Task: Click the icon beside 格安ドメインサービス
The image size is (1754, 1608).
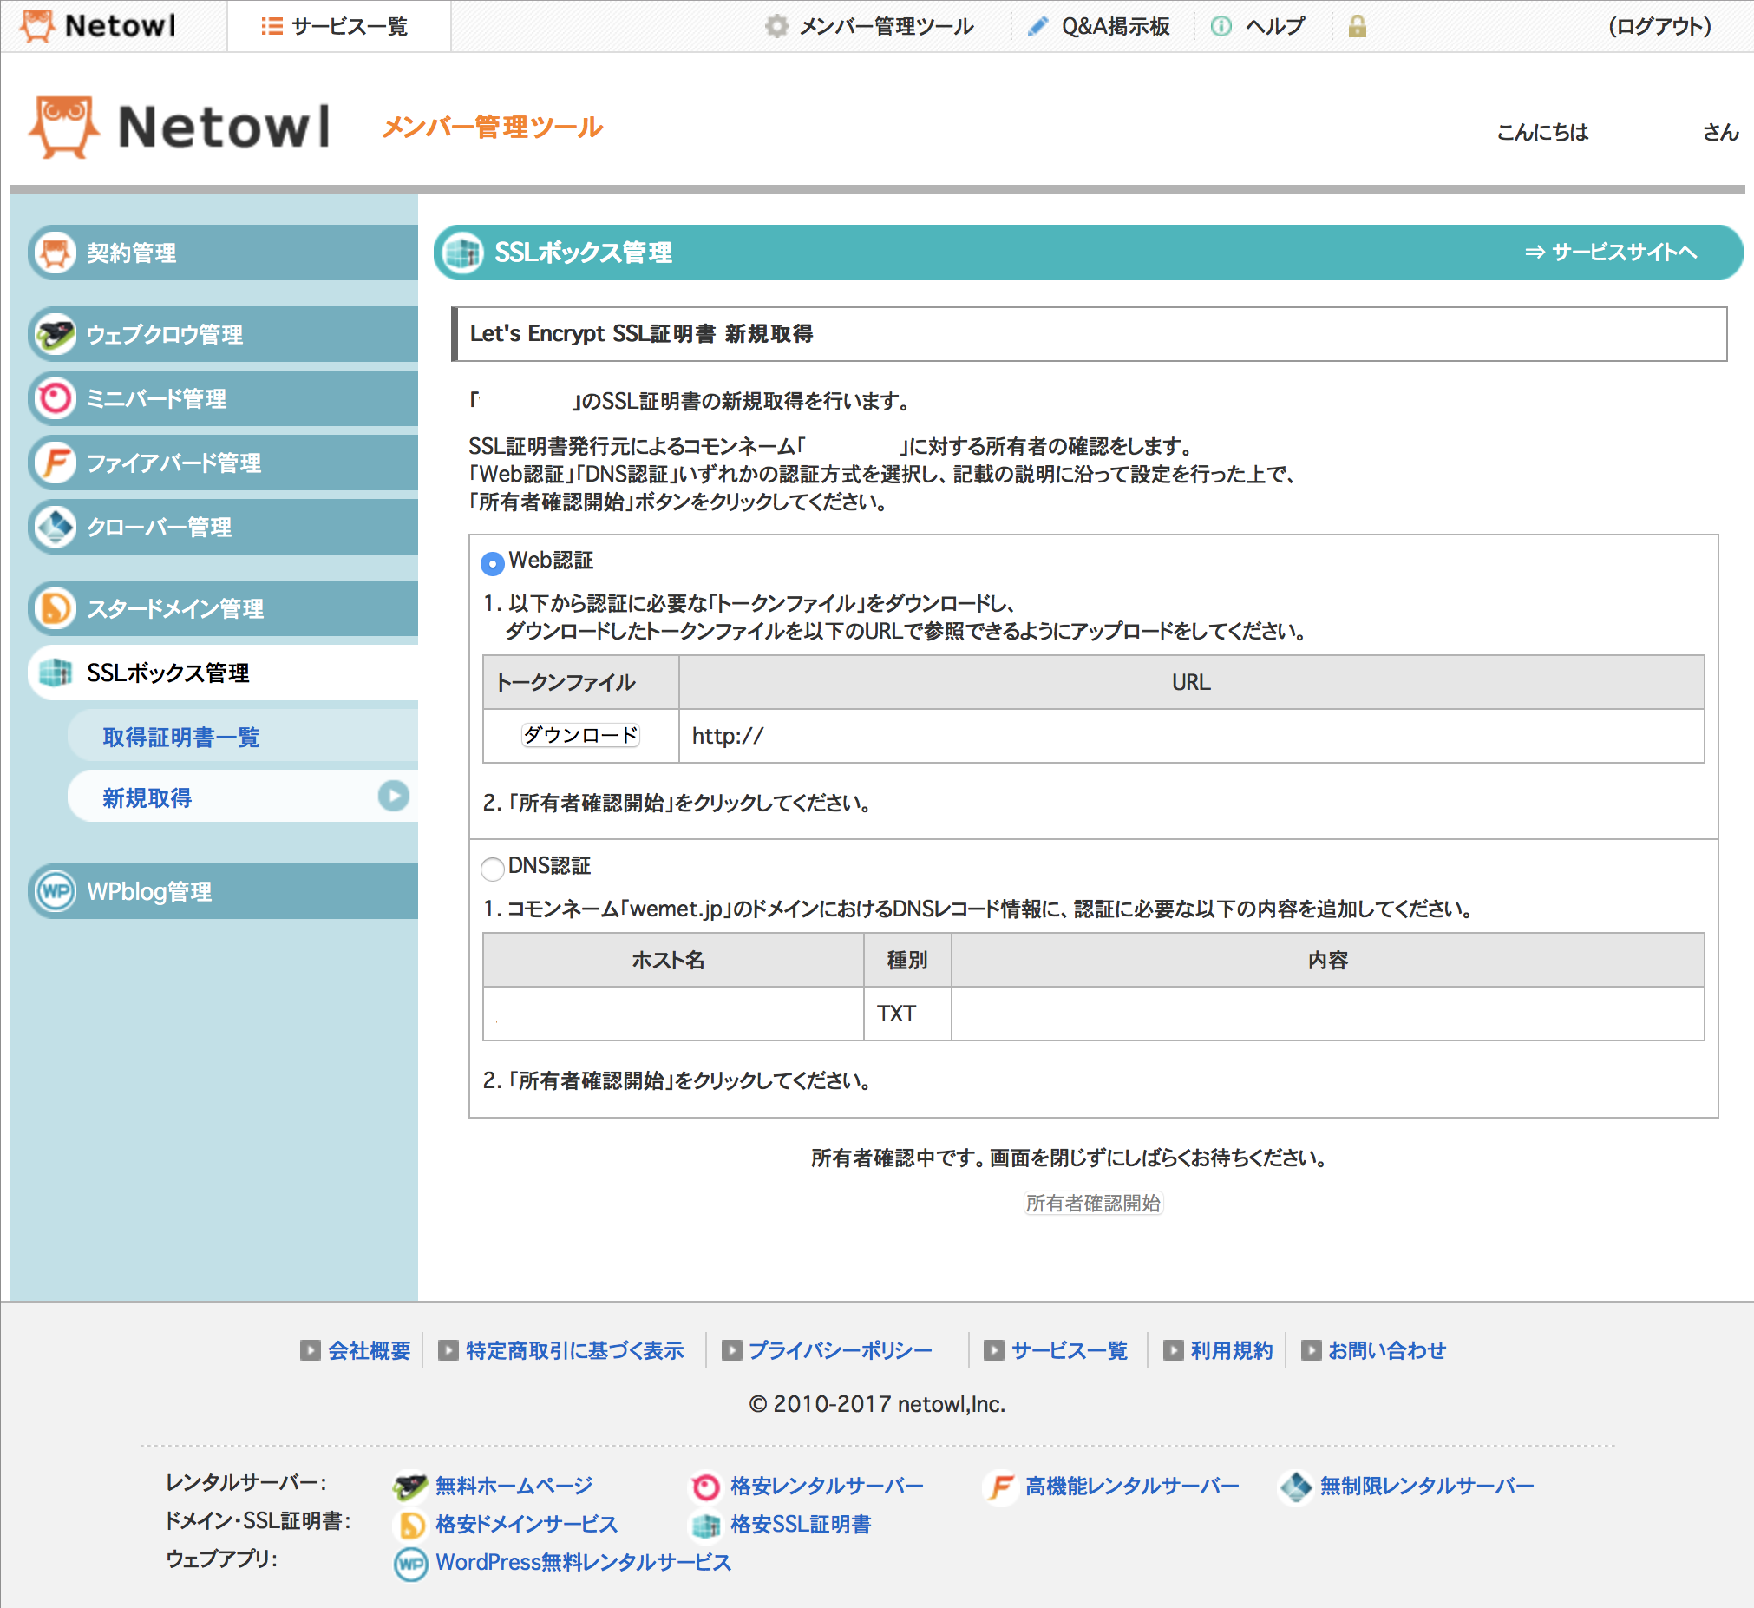Action: 411,1525
